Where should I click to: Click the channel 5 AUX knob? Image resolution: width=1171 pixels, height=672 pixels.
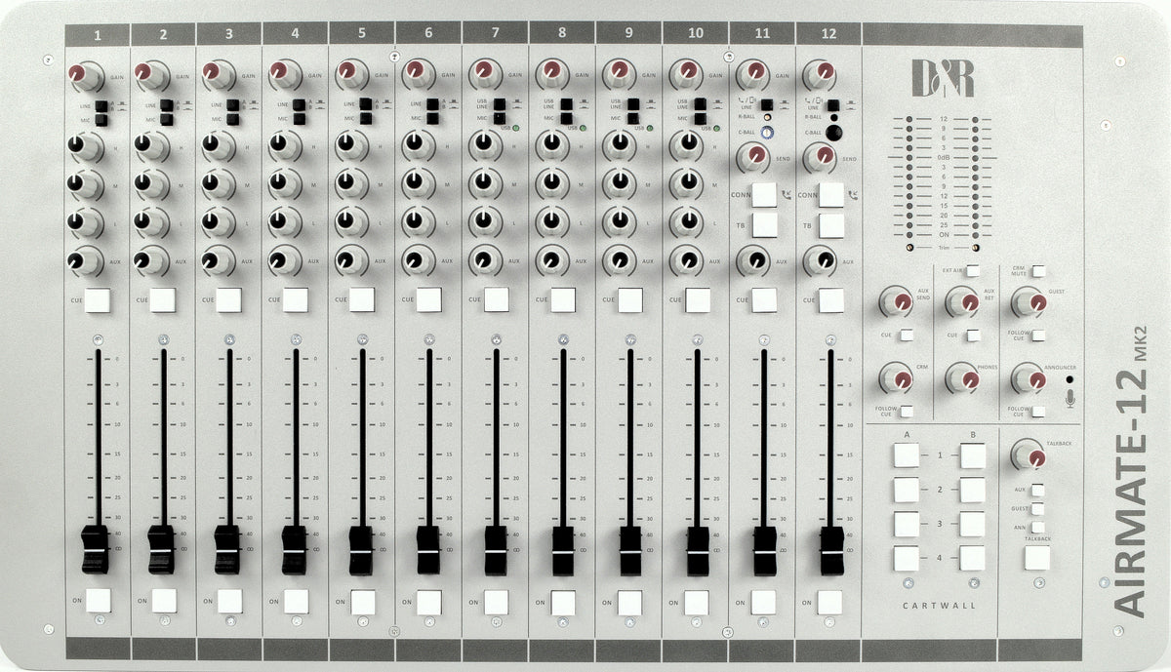pyautogui.click(x=350, y=260)
